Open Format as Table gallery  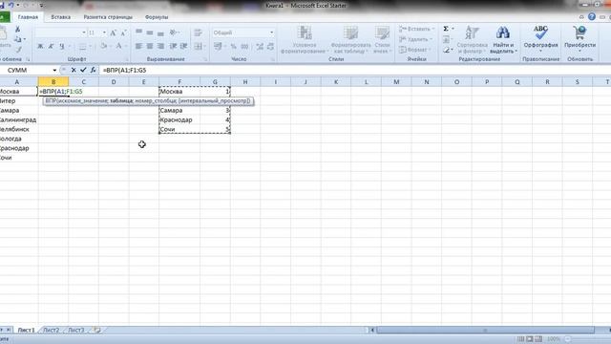[x=350, y=40]
